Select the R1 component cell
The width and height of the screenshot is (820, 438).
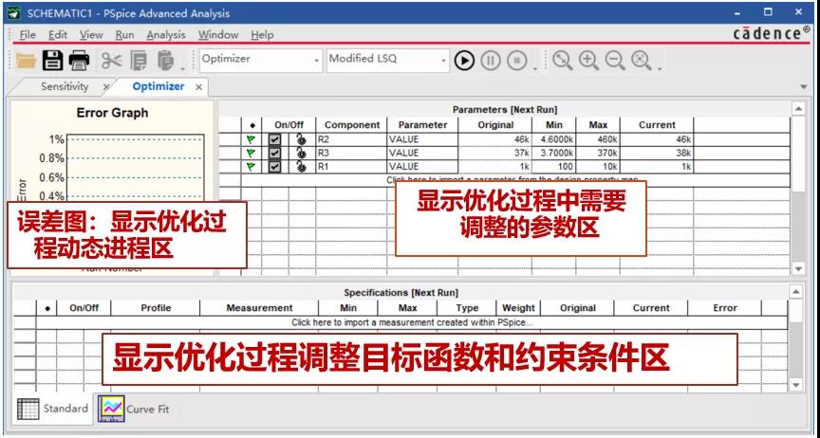pos(351,167)
